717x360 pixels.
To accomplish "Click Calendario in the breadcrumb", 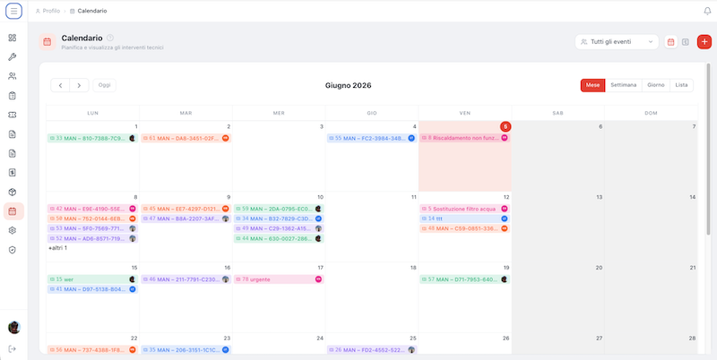I will [x=88, y=11].
